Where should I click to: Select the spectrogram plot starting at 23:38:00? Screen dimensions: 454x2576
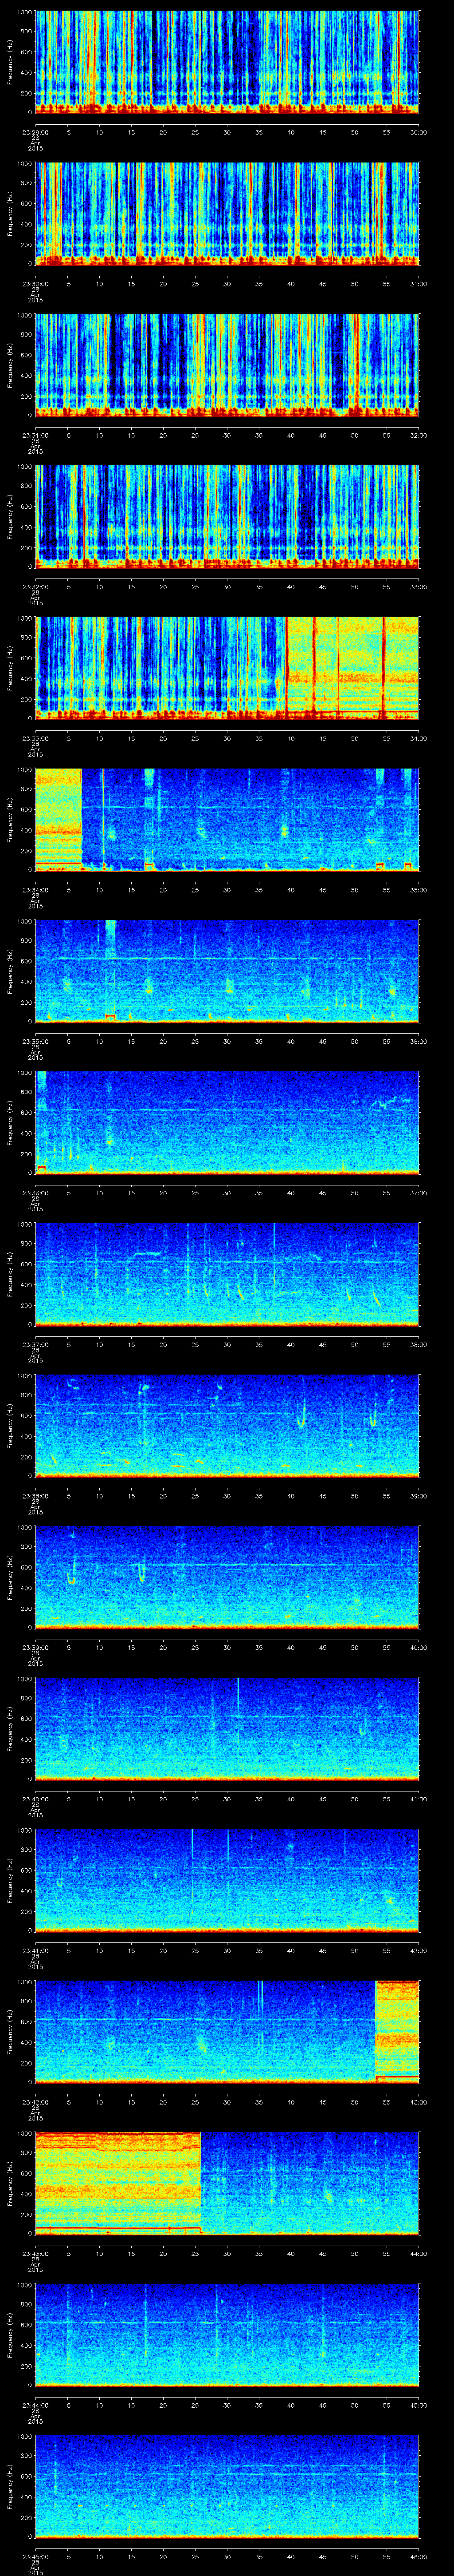pos(227,1426)
